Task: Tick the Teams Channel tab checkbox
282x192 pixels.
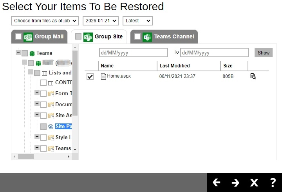Action: tap(137, 36)
